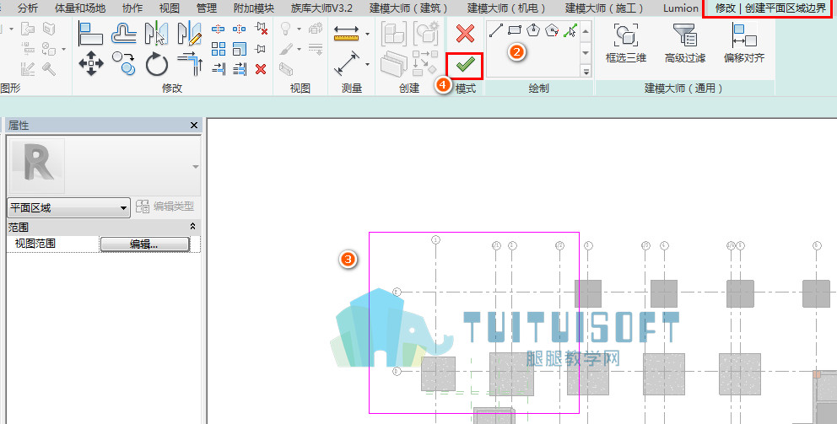
Task: Switch to the 分析 ribbon tab
Action: [28, 8]
